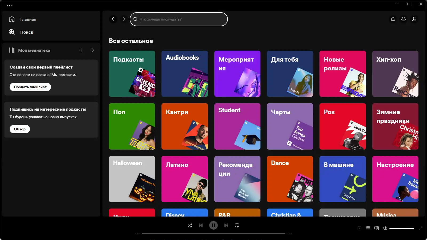Maximize the Spotify window

click(x=409, y=4)
